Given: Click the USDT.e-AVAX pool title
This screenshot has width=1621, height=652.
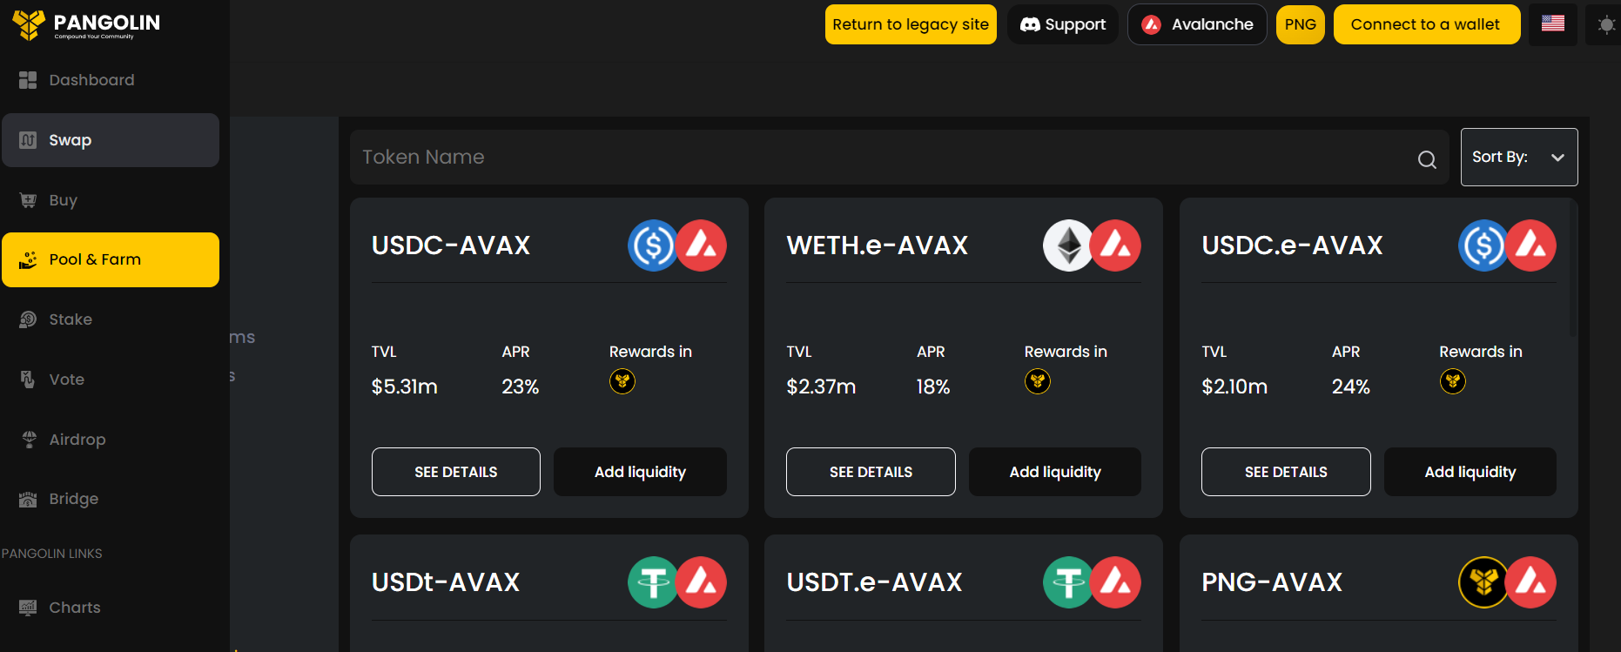Looking at the screenshot, I should tap(875, 582).
